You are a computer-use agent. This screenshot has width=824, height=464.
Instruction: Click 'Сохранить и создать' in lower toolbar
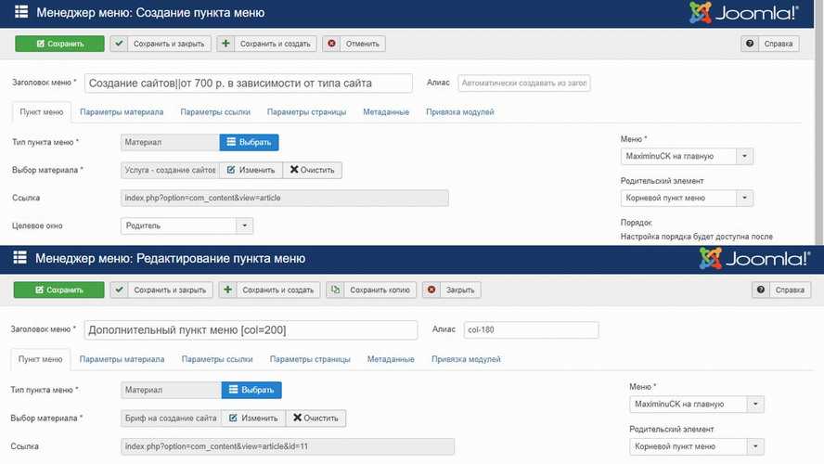[x=269, y=290]
